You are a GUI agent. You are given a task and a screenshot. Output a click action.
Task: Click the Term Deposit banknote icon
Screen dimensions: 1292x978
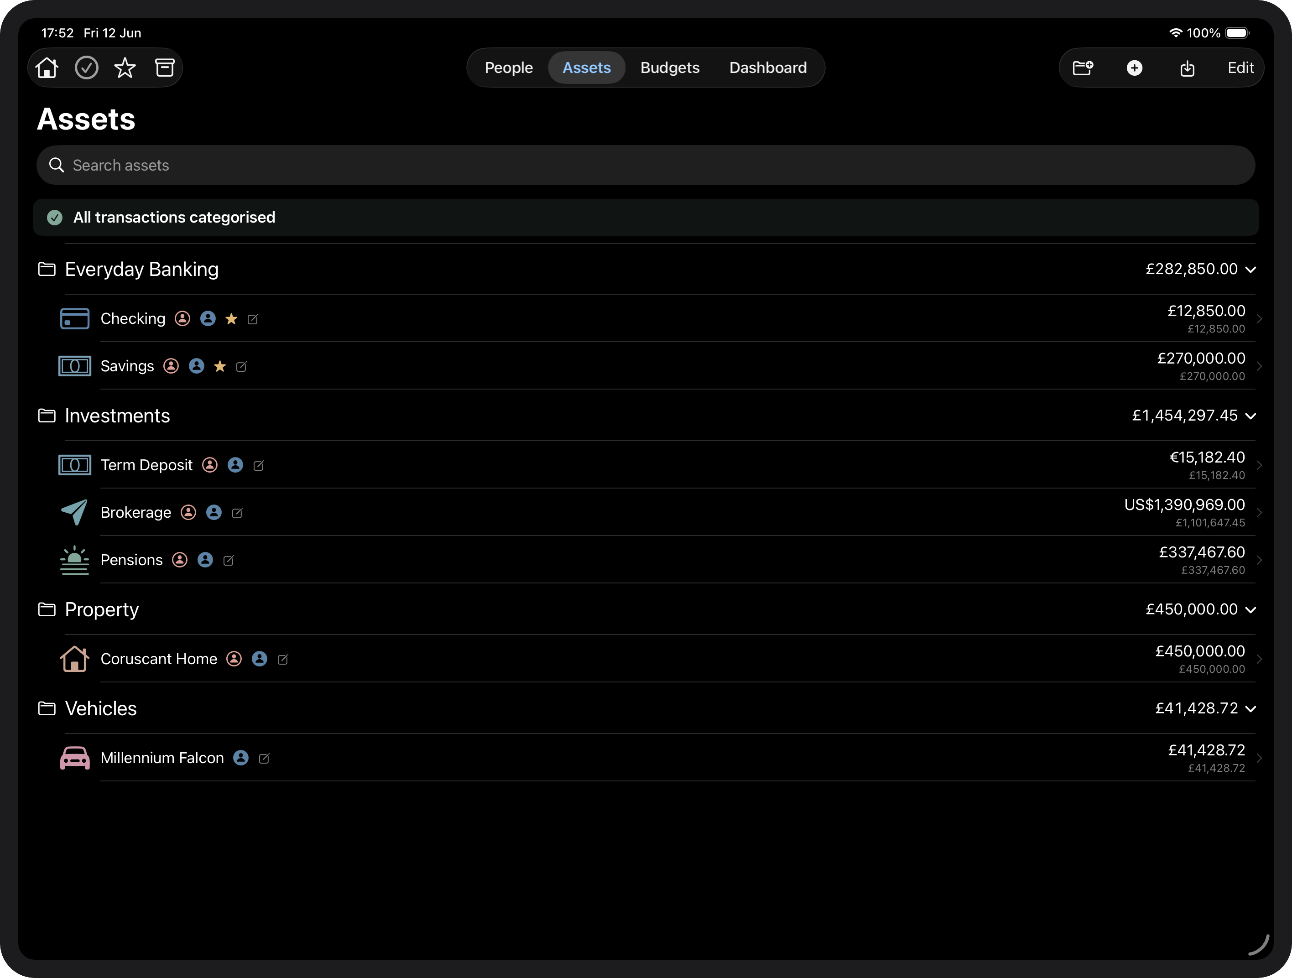[75, 465]
